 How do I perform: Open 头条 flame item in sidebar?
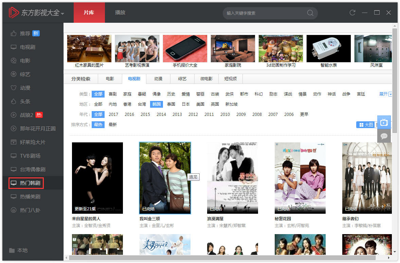click(x=25, y=101)
